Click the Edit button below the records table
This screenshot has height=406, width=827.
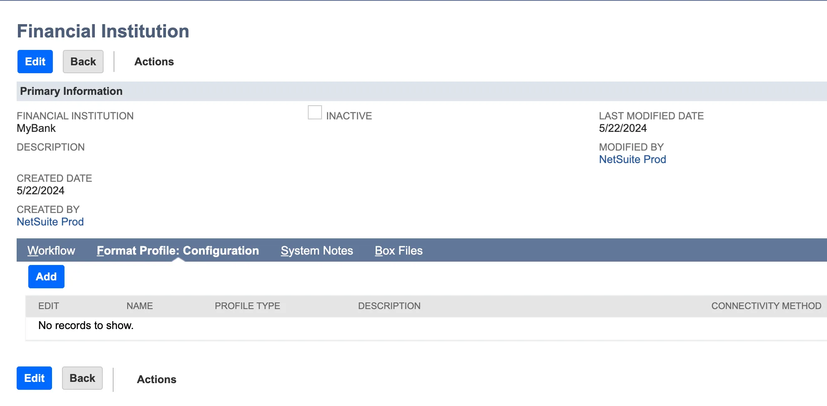[34, 378]
